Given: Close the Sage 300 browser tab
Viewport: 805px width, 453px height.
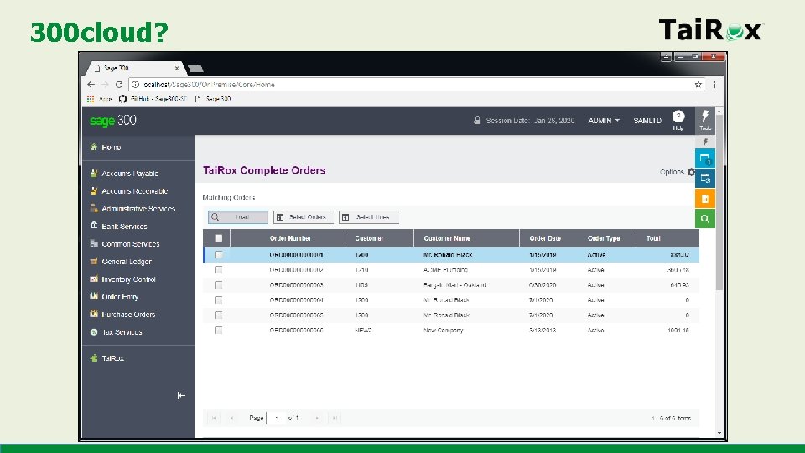Looking at the screenshot, I should [x=177, y=68].
